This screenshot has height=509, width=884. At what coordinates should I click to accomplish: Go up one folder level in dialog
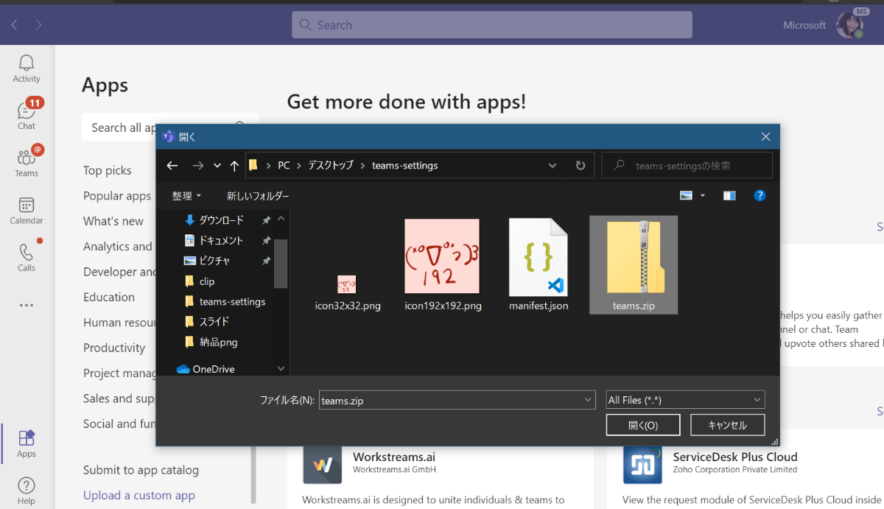[x=234, y=166]
